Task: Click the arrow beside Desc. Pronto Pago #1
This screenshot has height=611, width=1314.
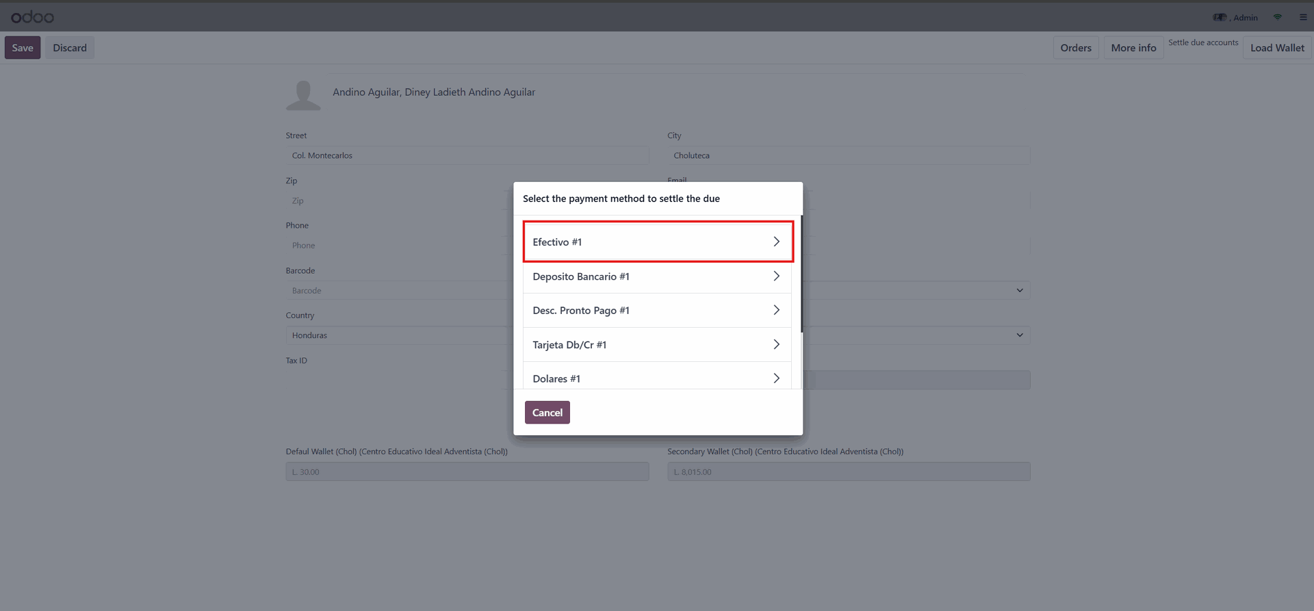Action: 776,310
